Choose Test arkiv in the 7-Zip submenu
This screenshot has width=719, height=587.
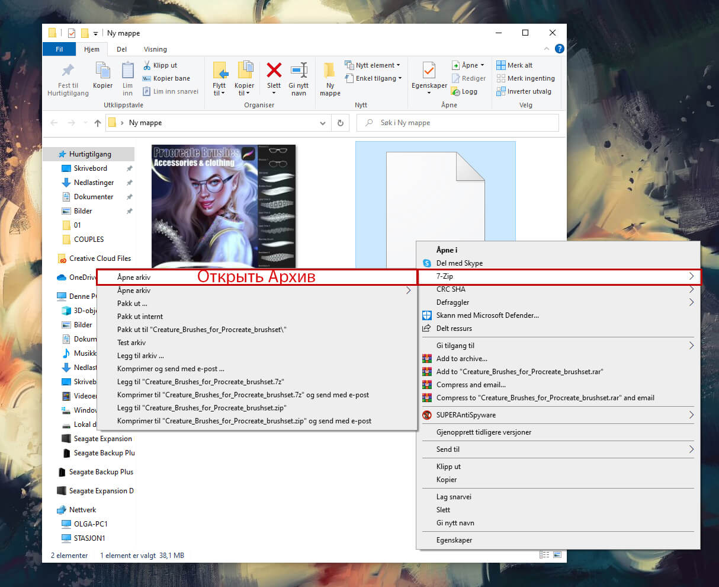tap(131, 343)
